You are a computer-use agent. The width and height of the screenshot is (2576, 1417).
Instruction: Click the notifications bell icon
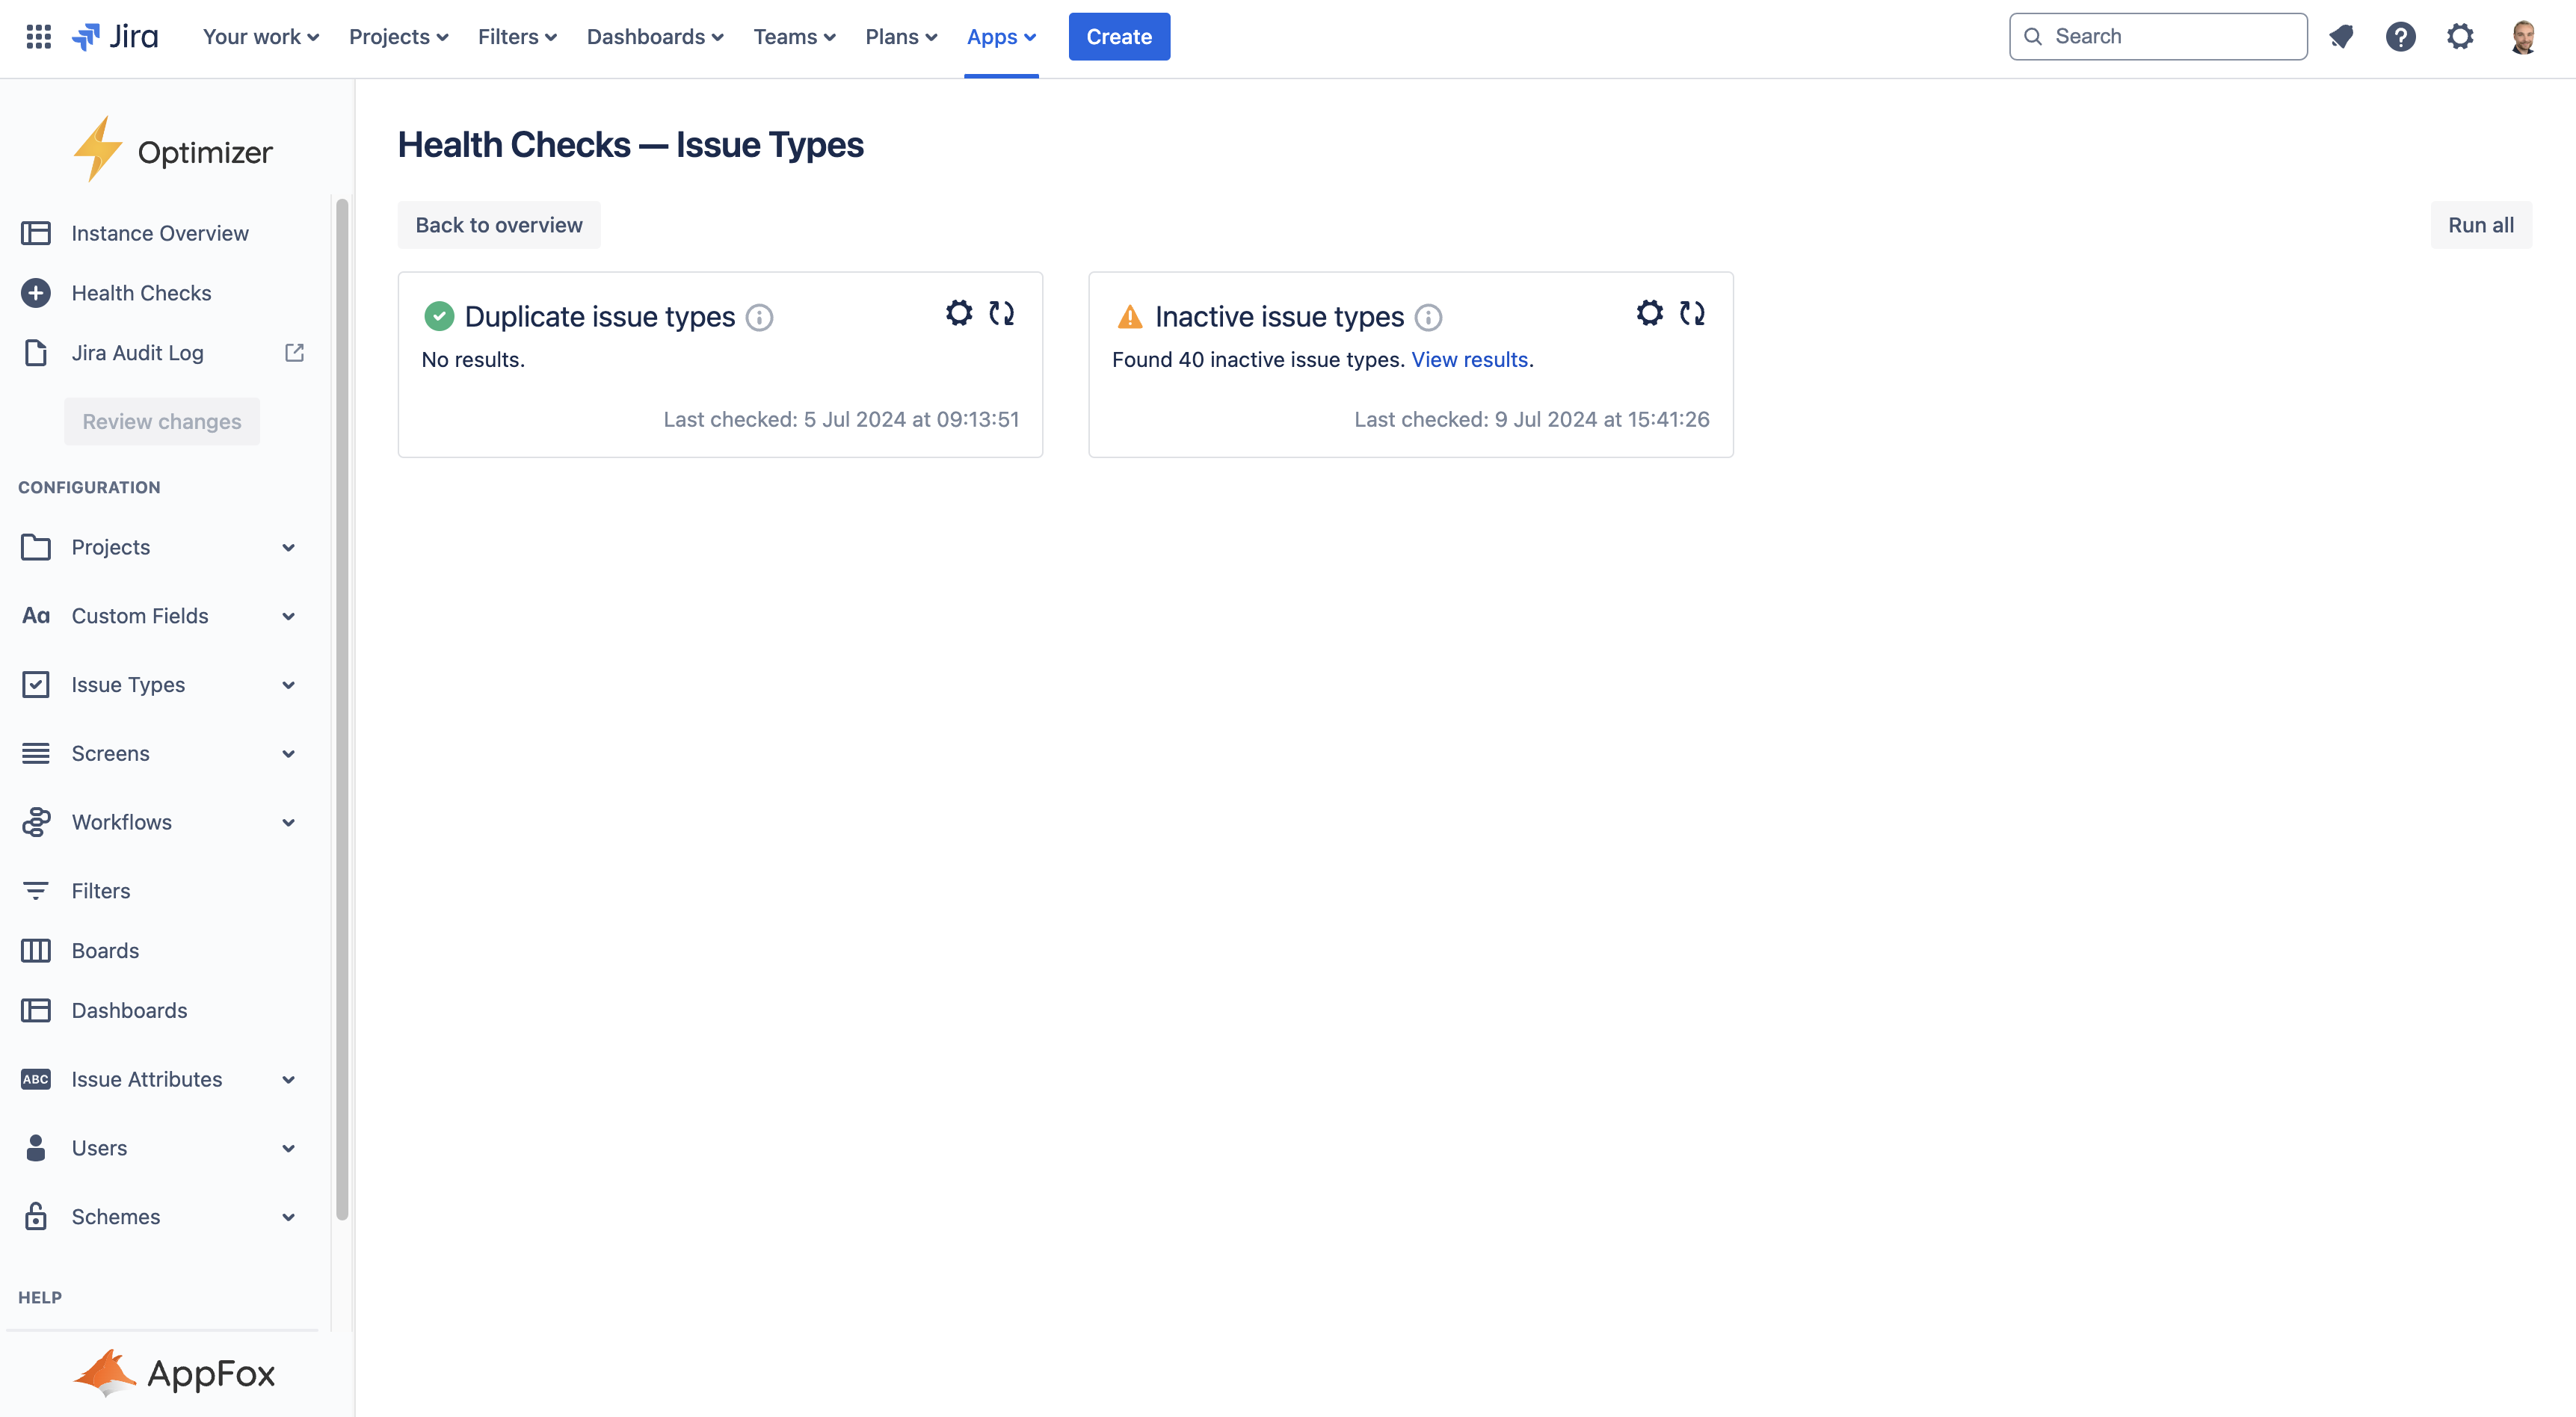click(2341, 37)
